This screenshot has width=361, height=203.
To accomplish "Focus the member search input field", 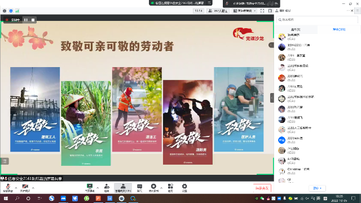I will (317, 20).
